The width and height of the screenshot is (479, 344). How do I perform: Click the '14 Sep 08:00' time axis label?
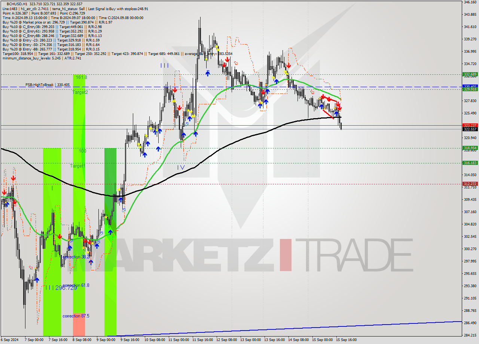[x=298, y=340]
